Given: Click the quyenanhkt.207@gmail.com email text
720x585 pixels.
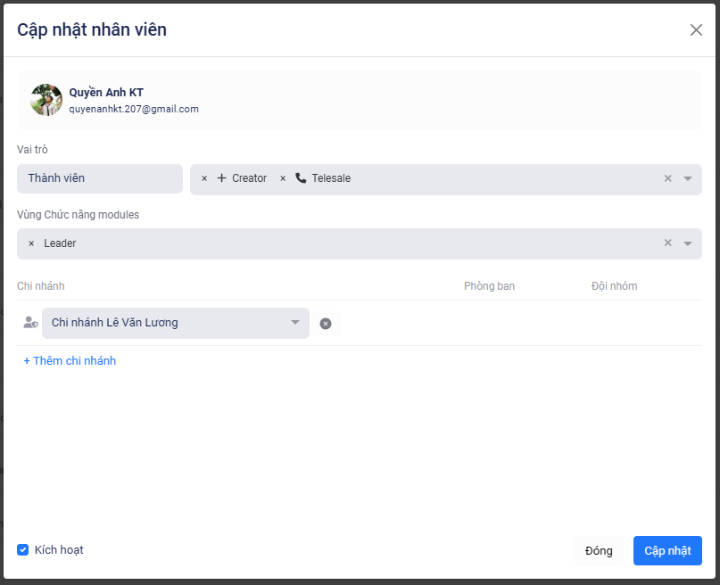Looking at the screenshot, I should (x=134, y=109).
